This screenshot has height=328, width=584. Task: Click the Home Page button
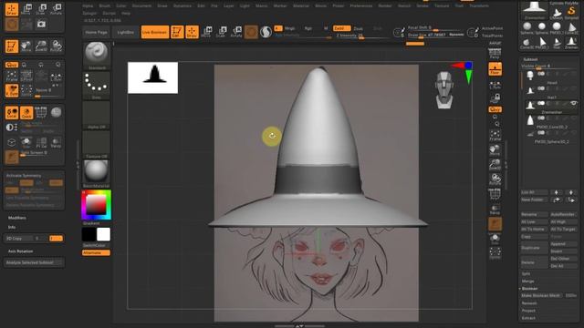point(97,33)
